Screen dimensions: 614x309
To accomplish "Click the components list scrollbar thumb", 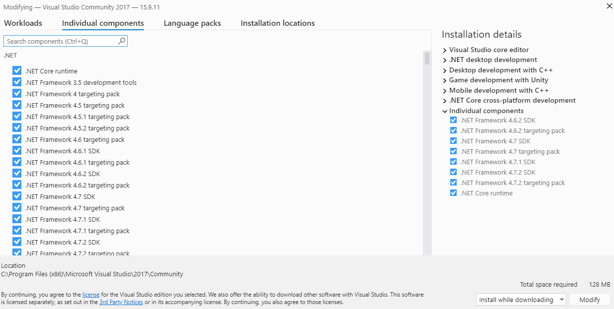I will tap(427, 59).
